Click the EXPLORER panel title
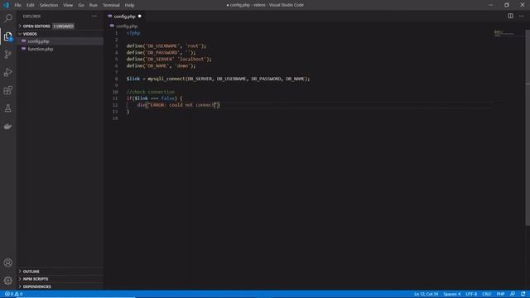Viewport: 530px width, 298px height. [31, 17]
